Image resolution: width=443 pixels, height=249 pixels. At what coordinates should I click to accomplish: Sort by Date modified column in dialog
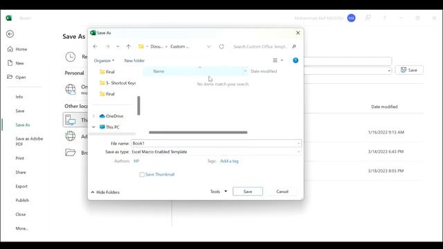[264, 71]
